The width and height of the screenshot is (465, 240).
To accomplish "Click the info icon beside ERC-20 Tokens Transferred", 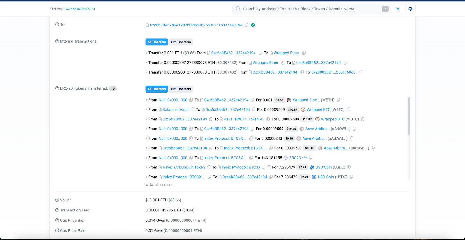I will [x=57, y=88].
